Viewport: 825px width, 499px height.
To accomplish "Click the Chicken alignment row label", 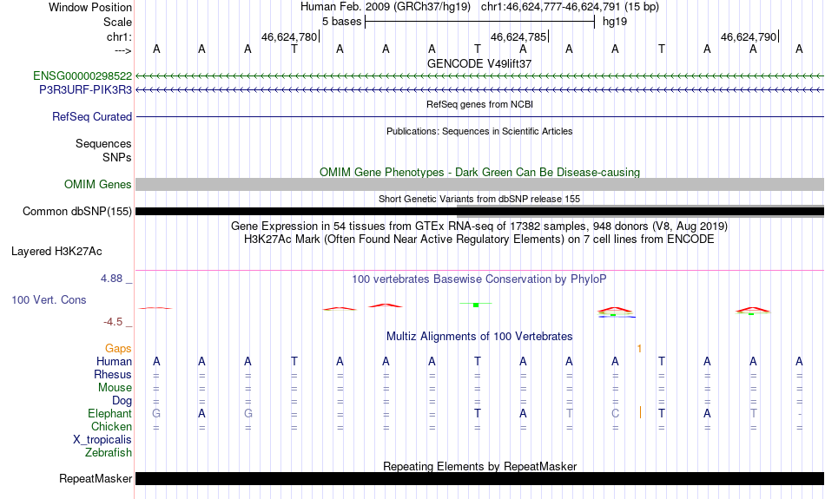I will pos(111,426).
